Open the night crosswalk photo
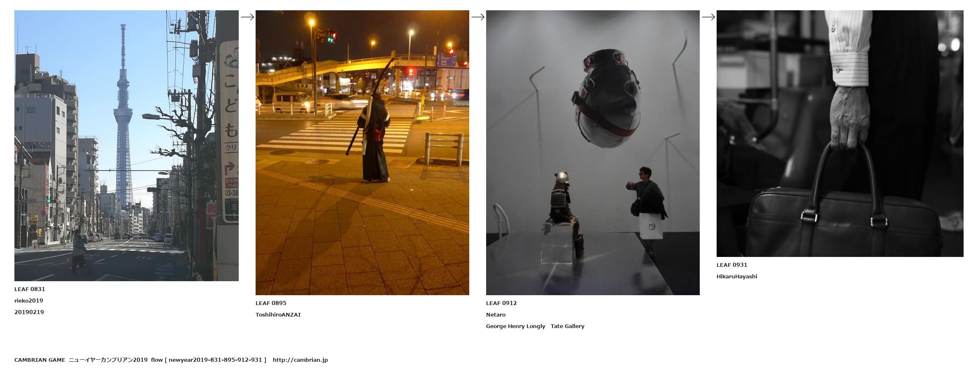 [362, 153]
